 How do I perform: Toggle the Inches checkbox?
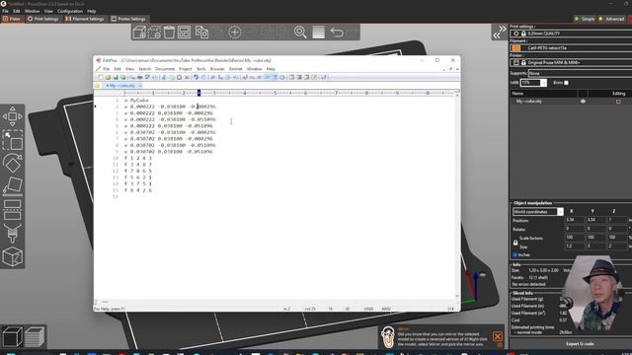515,254
